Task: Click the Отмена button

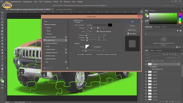Action: pos(132,26)
